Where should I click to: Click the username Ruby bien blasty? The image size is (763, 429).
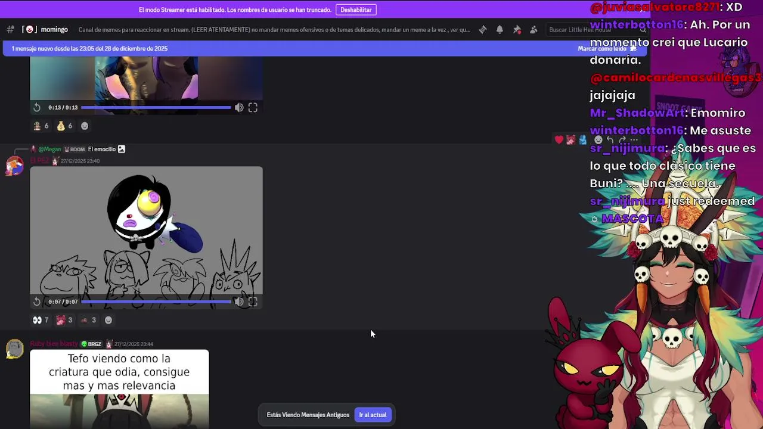tap(54, 344)
